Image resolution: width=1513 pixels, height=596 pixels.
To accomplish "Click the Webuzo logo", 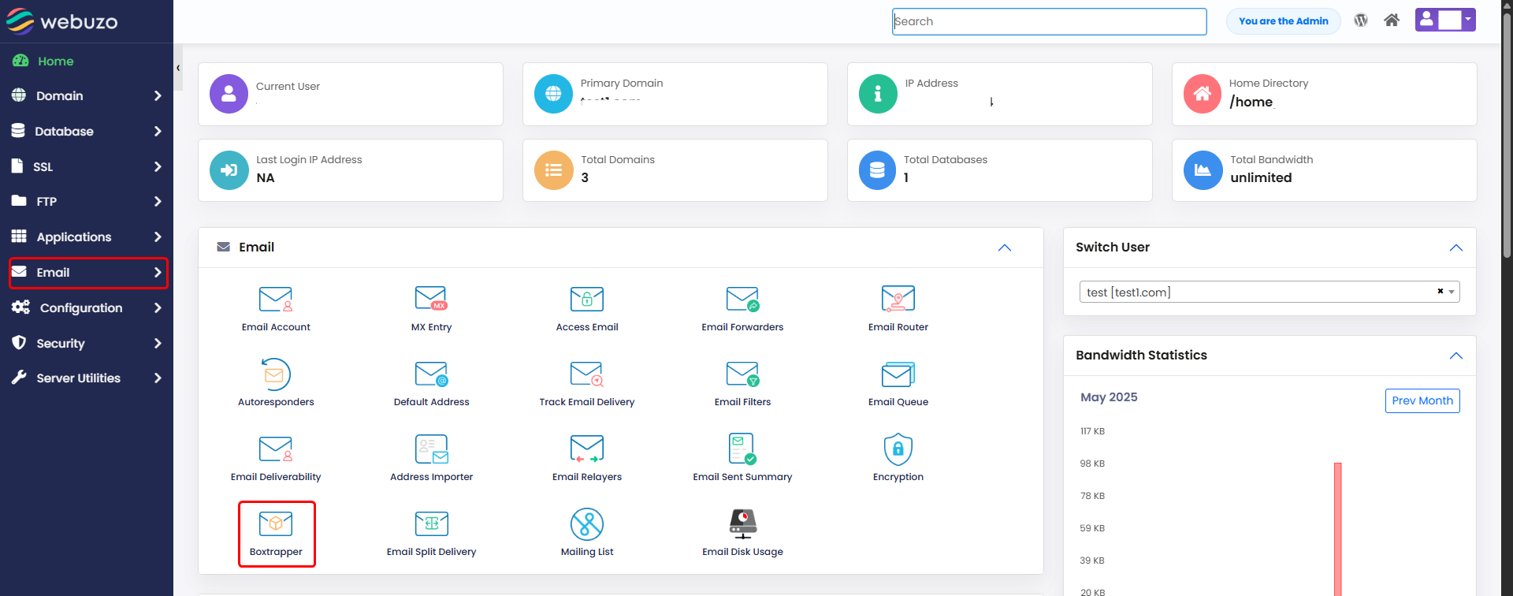I will 61,21.
